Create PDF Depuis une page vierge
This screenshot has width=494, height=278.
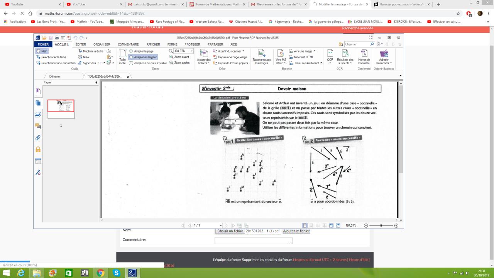[230, 57]
